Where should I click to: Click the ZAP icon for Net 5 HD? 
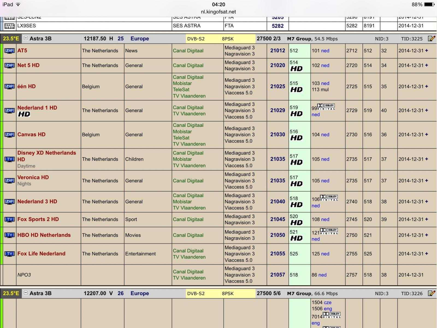tap(10, 66)
